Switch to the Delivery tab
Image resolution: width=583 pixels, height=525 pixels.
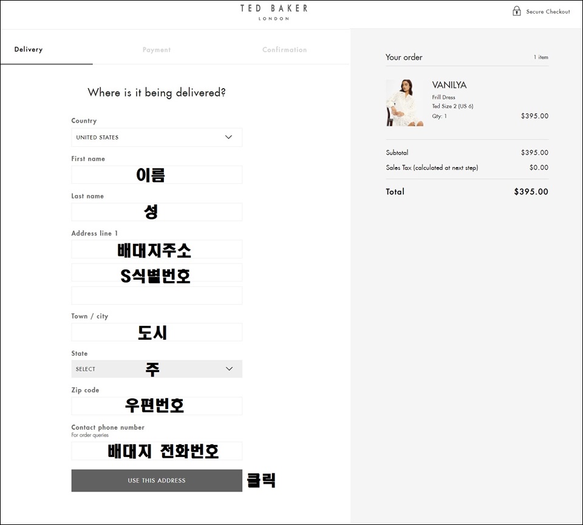pos(29,49)
